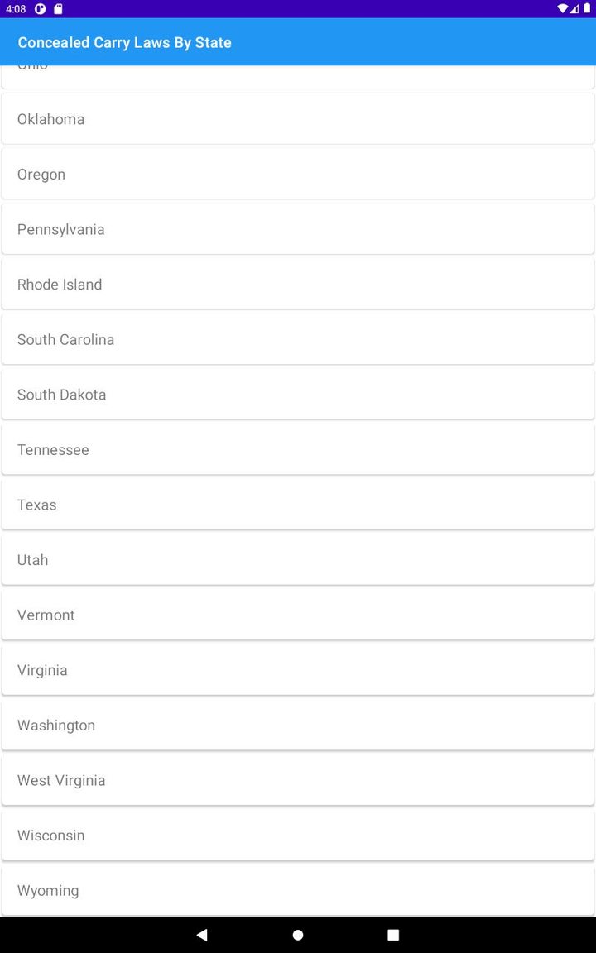
Task: Tap the partially hidden Ohio row
Action: tap(298, 76)
